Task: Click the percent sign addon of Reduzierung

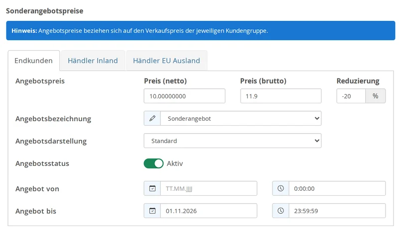Action: (376, 96)
